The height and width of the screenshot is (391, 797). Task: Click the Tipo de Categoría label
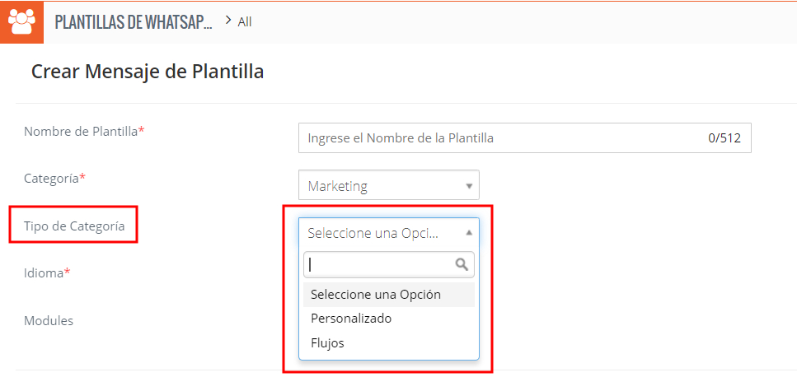[x=73, y=226]
